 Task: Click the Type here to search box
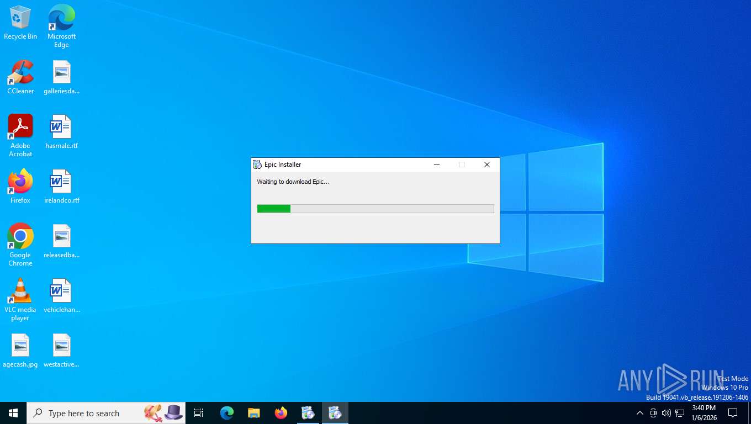pos(106,413)
